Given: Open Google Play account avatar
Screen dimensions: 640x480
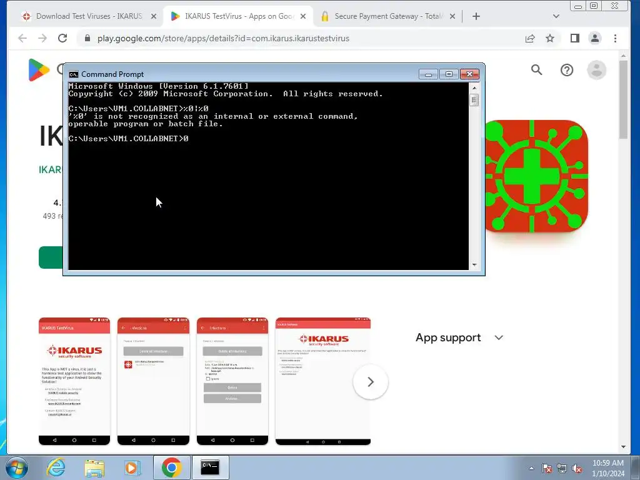Looking at the screenshot, I should pyautogui.click(x=596, y=70).
